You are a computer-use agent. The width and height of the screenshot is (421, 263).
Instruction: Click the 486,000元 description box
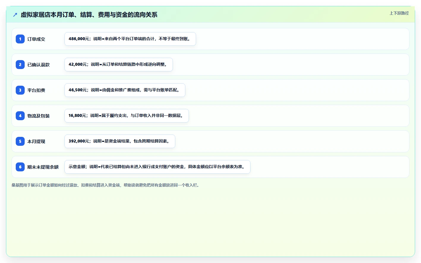click(130, 39)
